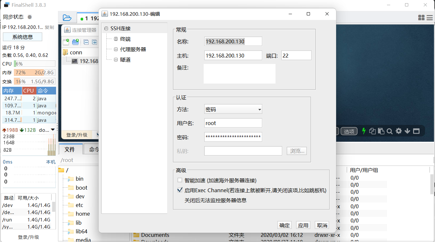This screenshot has height=242, width=435.
Task: Enable 智能加速 for overseas servers
Action: pos(180,180)
